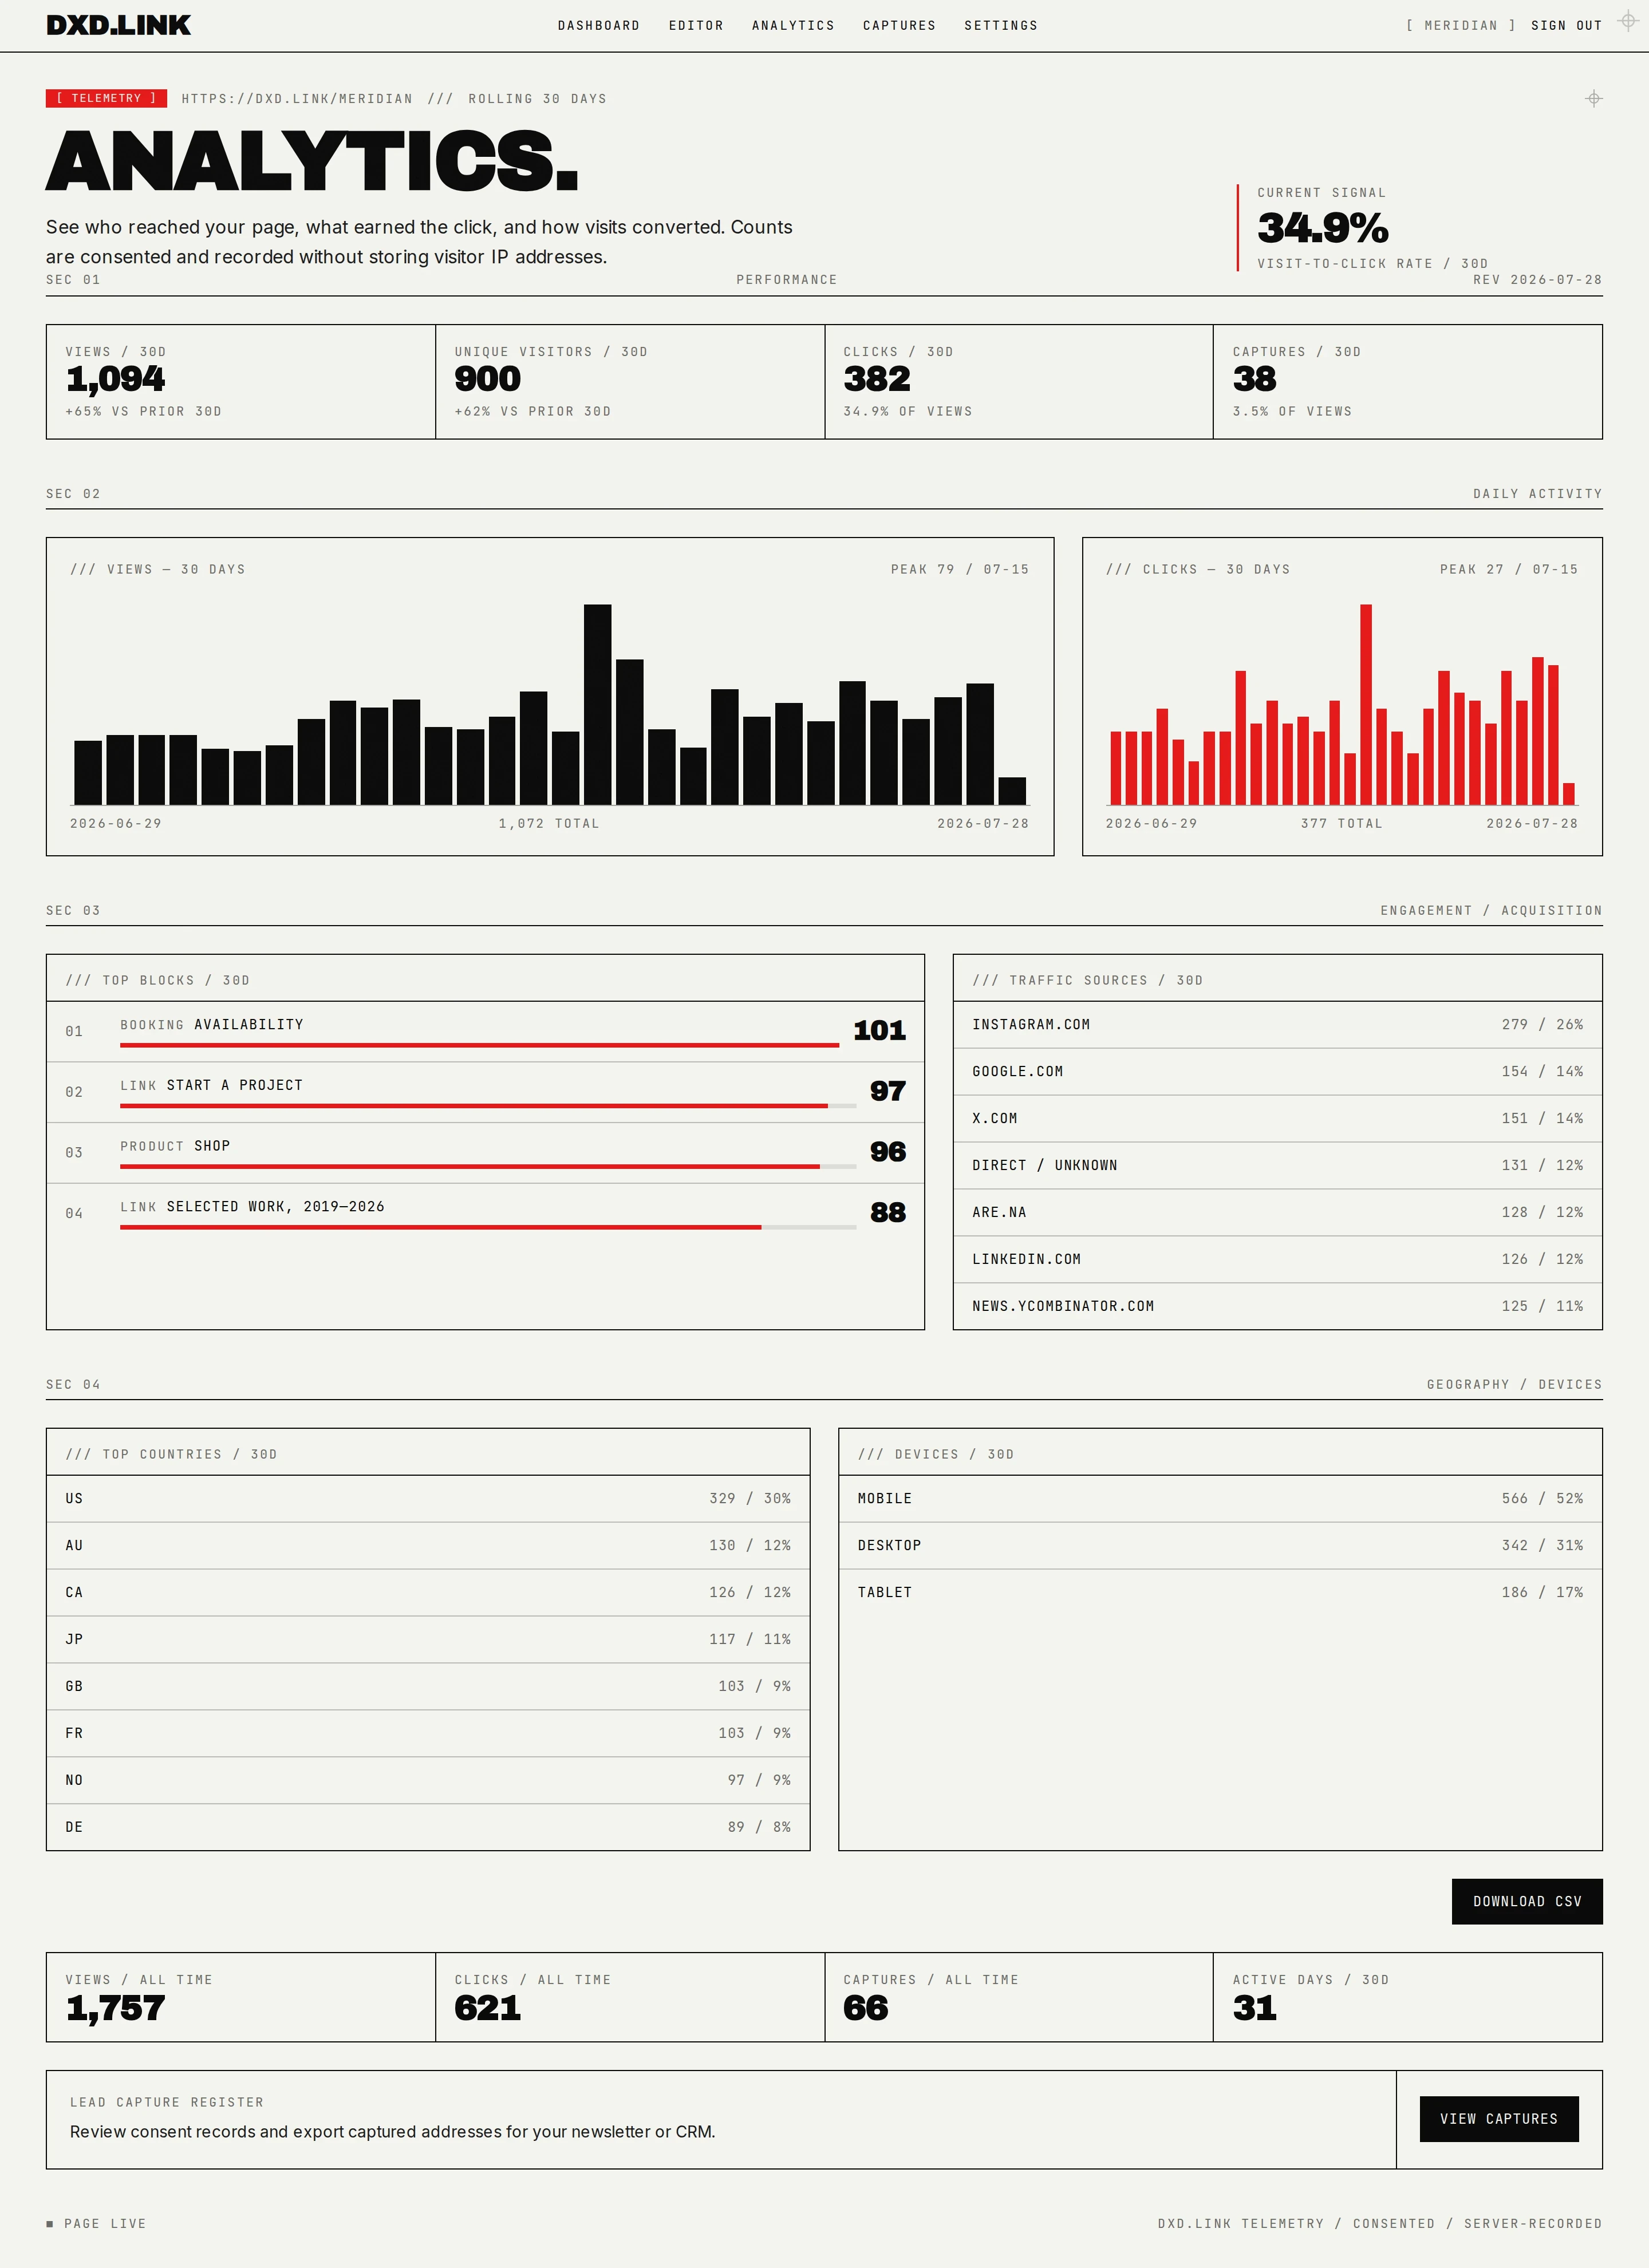Click the MOBILE device row
The width and height of the screenshot is (1649, 2268).
[x=1220, y=1499]
